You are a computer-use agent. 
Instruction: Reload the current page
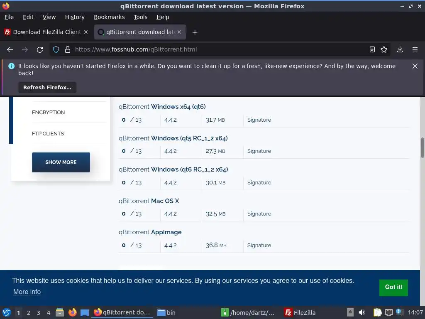pos(40,50)
